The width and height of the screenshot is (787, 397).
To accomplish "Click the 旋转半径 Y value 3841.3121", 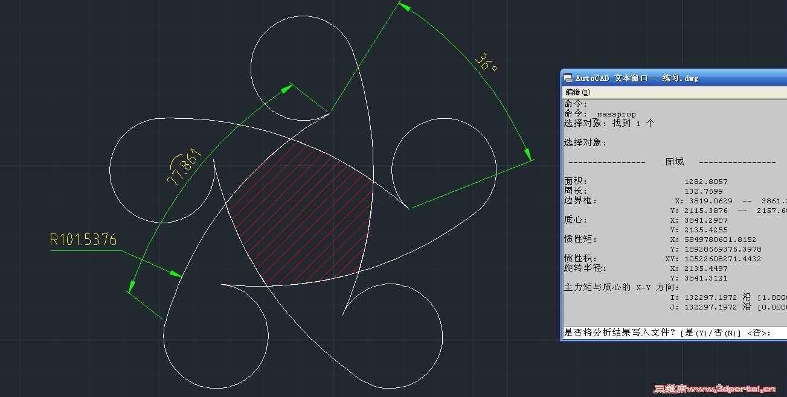I will tap(706, 278).
